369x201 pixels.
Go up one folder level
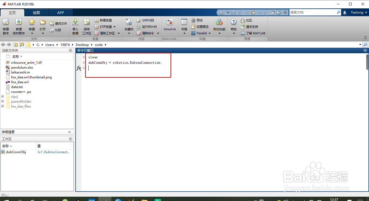(x=15, y=45)
